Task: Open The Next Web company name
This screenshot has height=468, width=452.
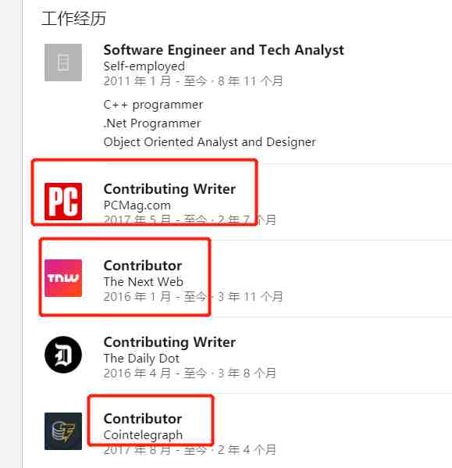Action: (x=143, y=282)
